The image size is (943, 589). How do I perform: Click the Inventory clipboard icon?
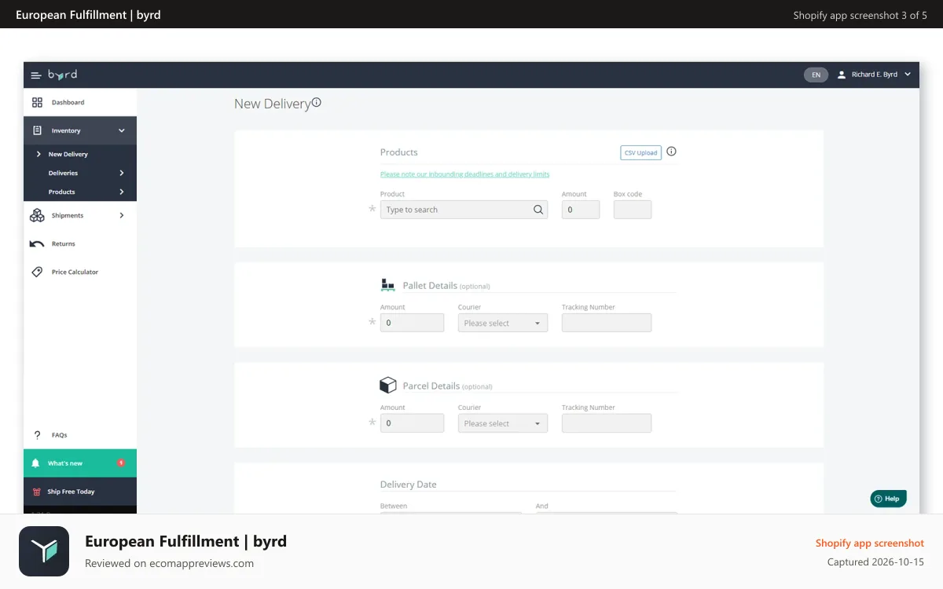[37, 130]
